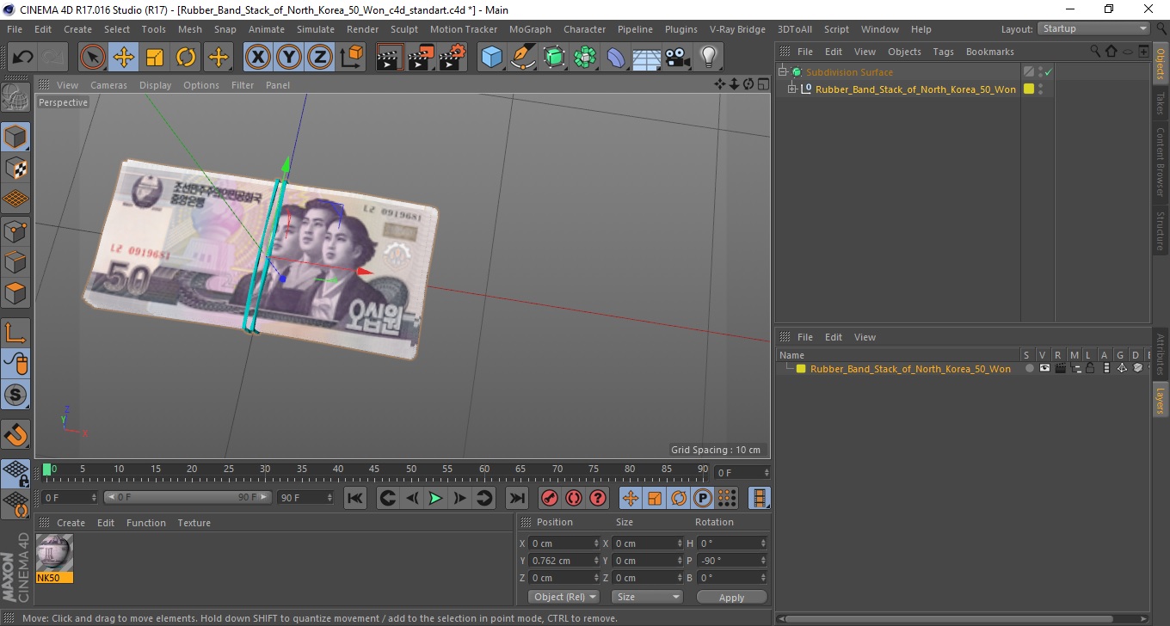Activate the Scale tool
Viewport: 1170px width, 626px height.
155,58
